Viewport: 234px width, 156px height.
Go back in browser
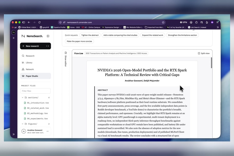point(29,22)
